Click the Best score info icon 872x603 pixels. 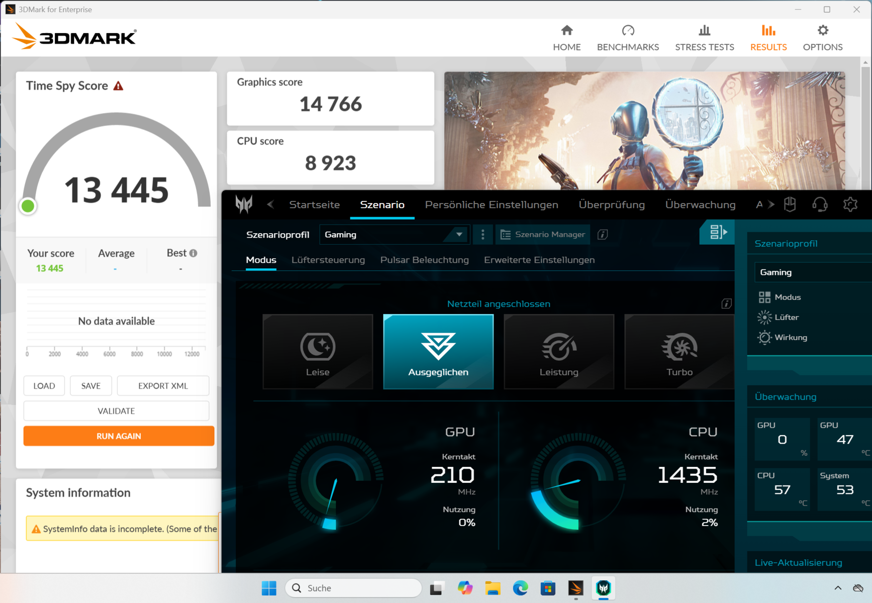(x=193, y=253)
